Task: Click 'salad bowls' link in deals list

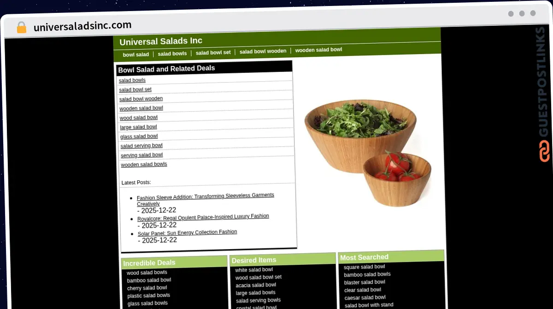Action: tap(132, 80)
